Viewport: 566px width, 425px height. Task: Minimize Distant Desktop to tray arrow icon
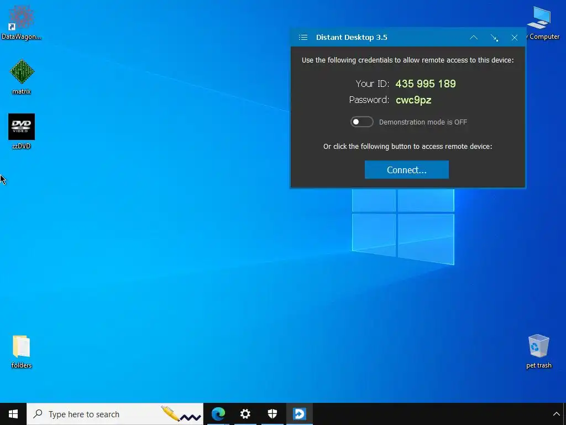click(x=494, y=38)
